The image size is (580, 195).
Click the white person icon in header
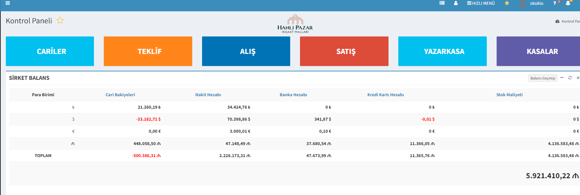coord(456,3)
